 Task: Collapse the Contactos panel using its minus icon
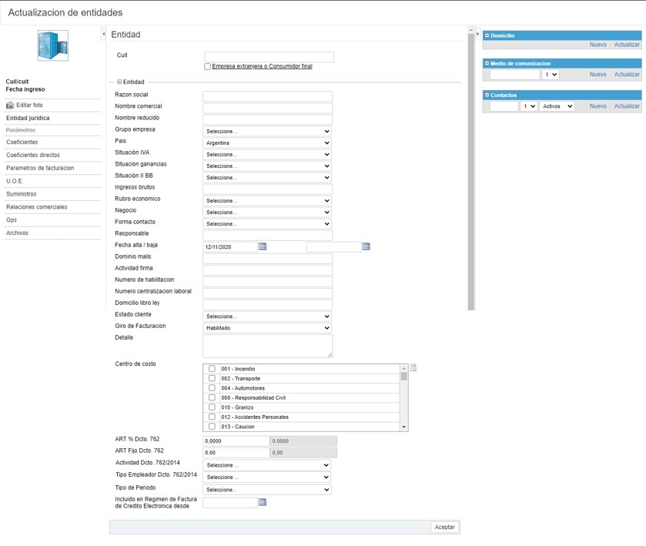click(487, 95)
